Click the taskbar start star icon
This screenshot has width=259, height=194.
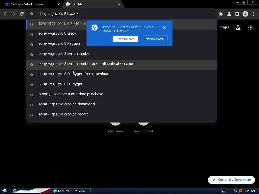tap(5, 190)
